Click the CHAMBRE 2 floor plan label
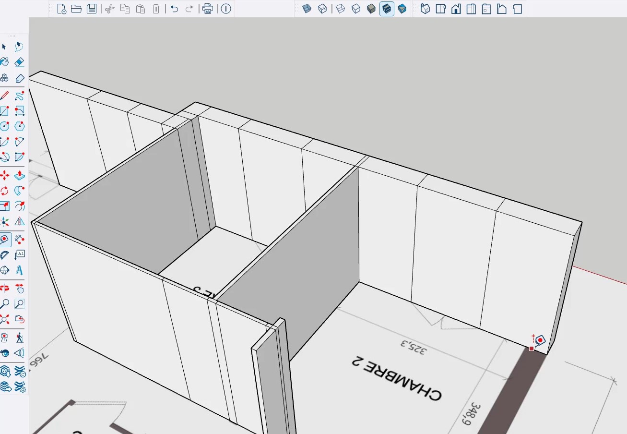627x434 pixels. coord(397,379)
